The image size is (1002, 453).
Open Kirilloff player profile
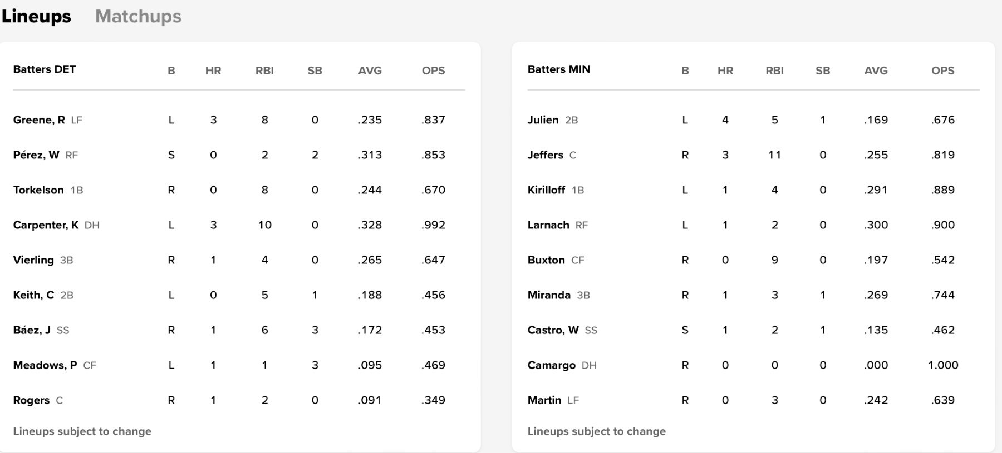546,190
